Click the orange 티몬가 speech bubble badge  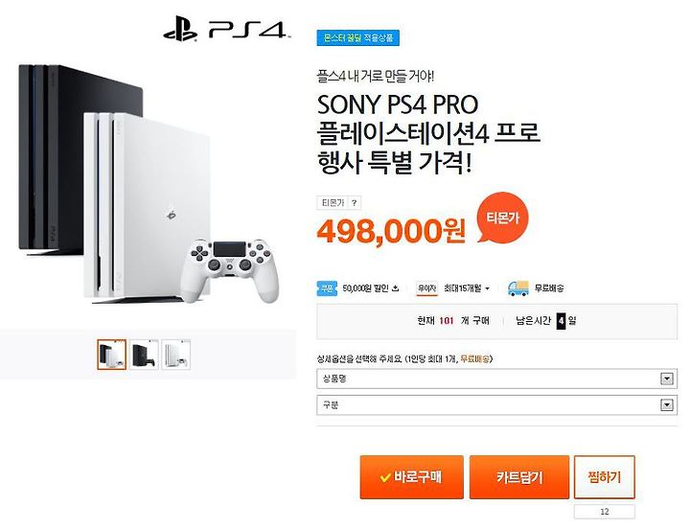pos(502,217)
